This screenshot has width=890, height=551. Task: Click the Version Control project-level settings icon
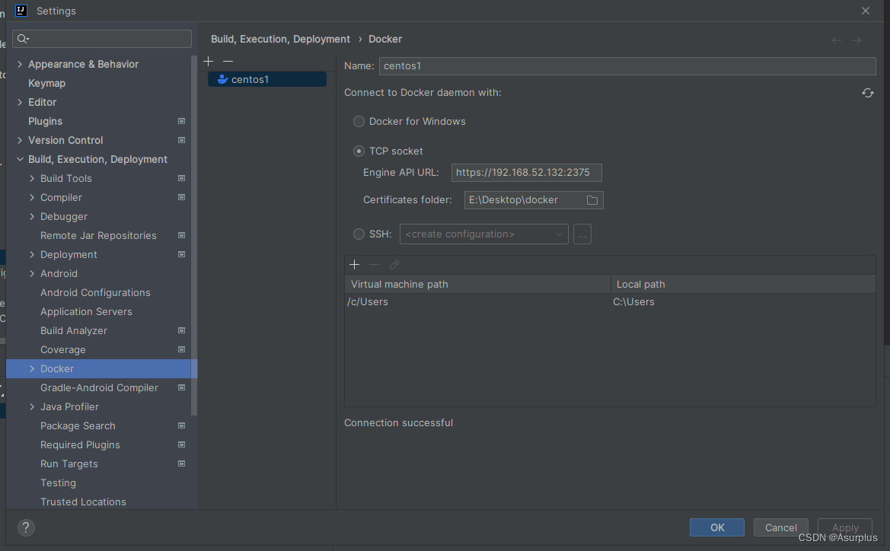click(182, 140)
